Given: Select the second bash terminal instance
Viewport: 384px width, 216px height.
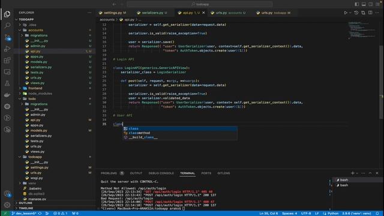Looking at the screenshot, I should (x=358, y=185).
